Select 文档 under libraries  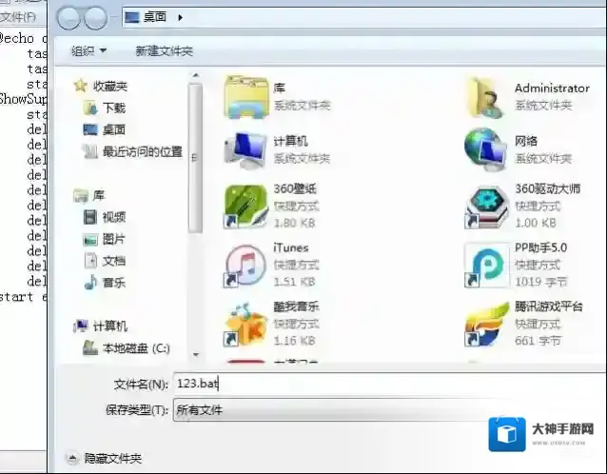pos(114,261)
